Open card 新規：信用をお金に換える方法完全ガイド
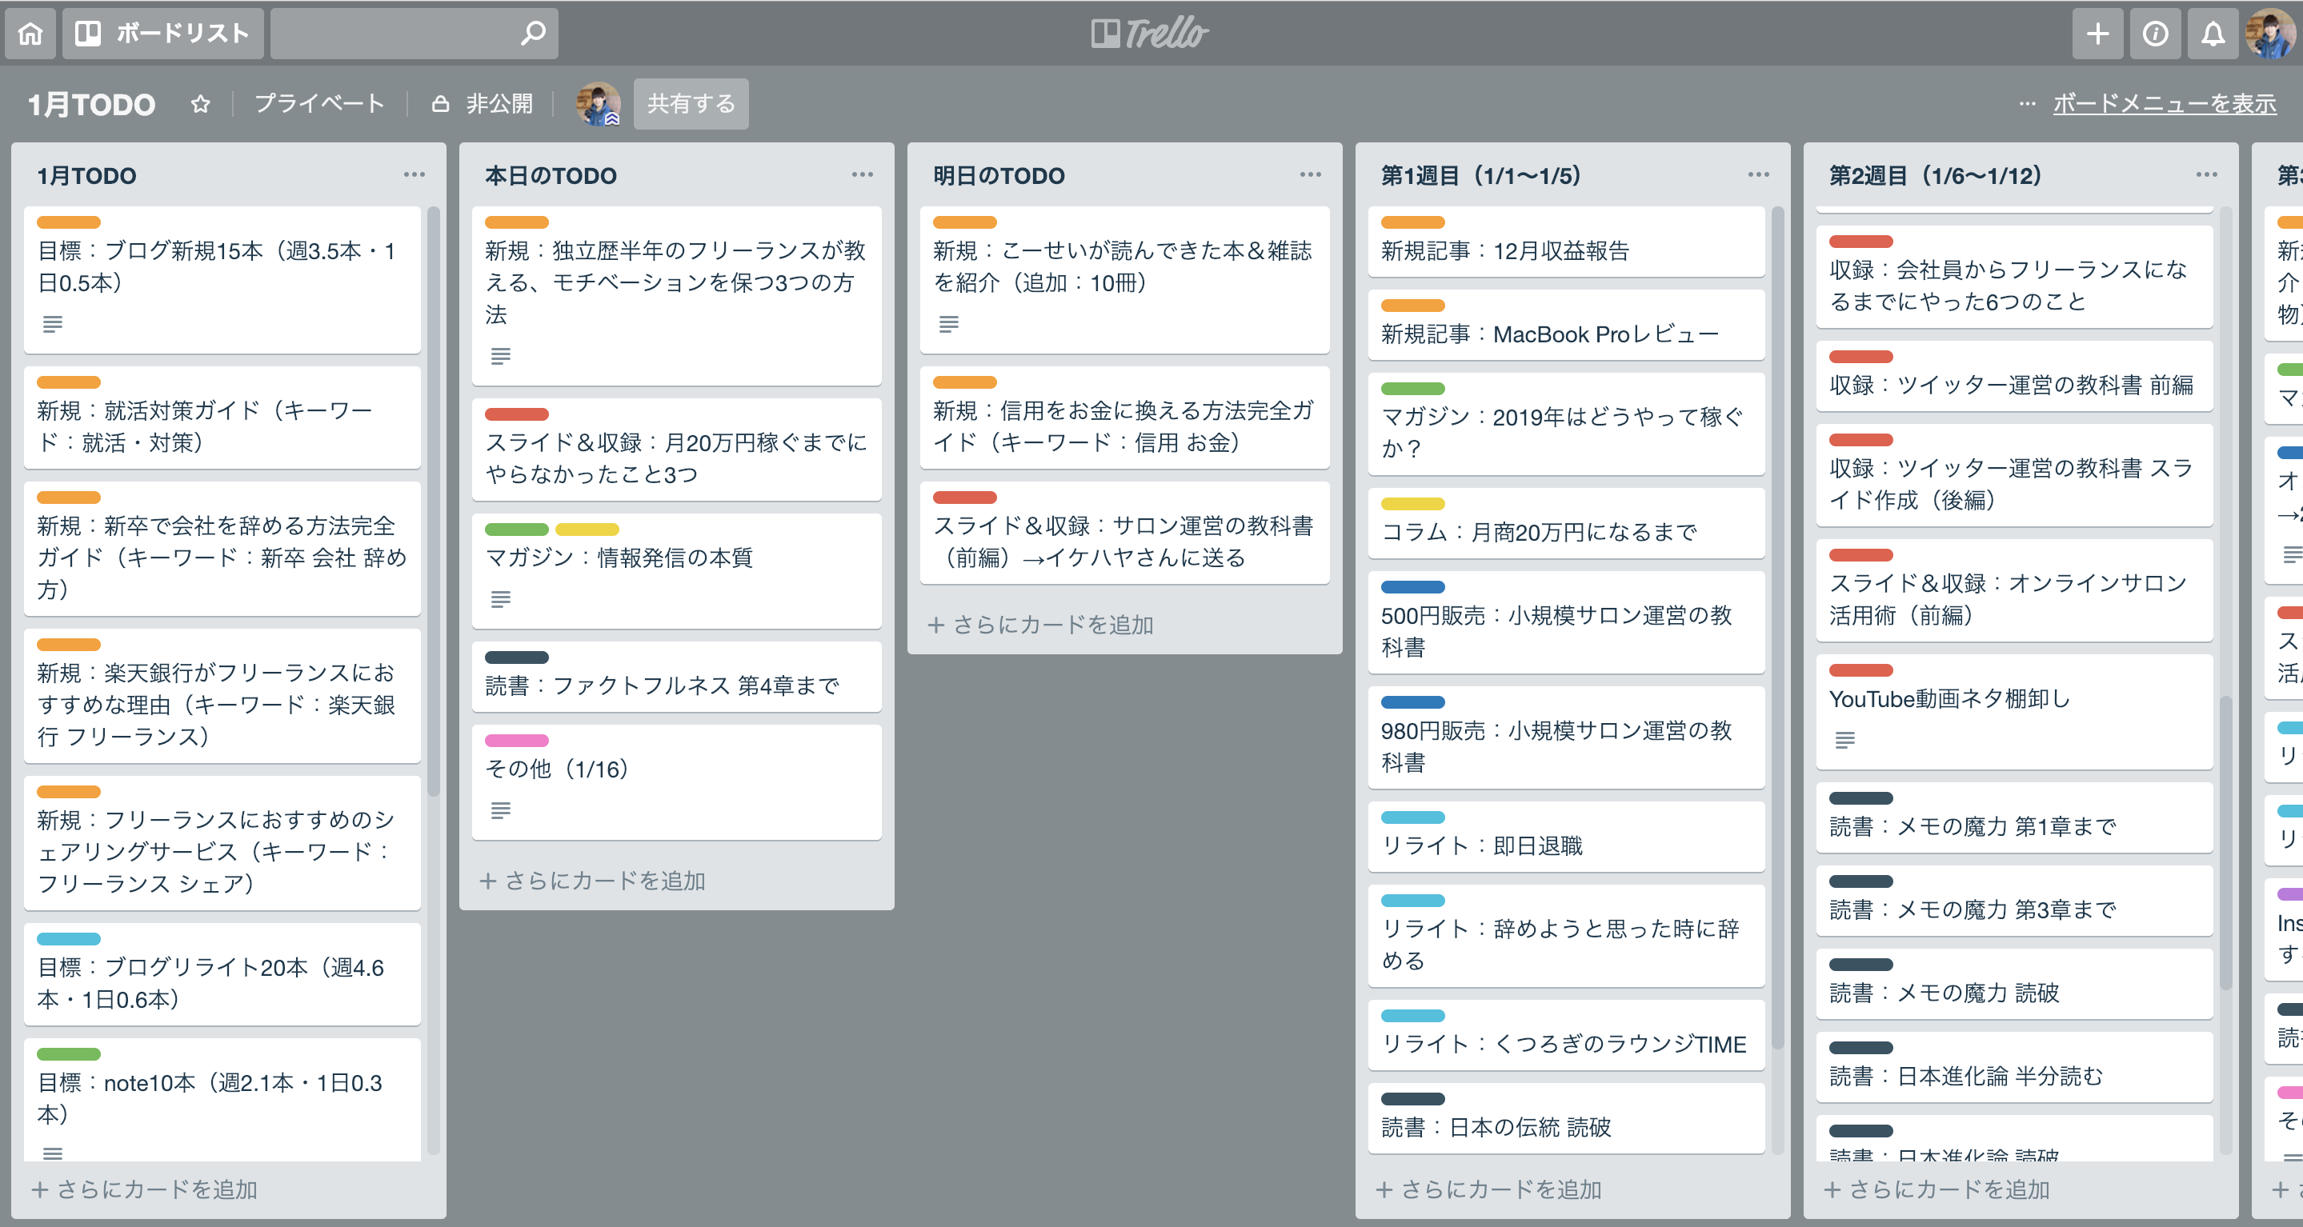 point(1124,418)
